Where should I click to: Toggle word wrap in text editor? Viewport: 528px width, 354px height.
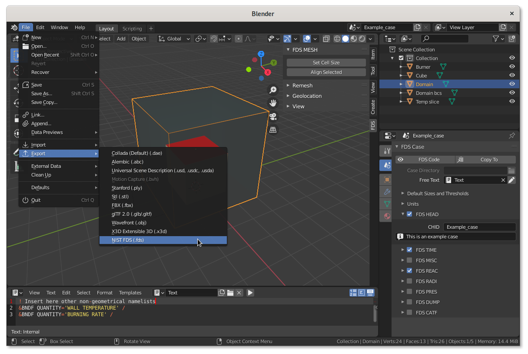tap(362, 293)
